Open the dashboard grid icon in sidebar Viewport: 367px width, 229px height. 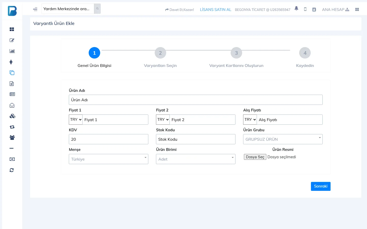(12, 29)
